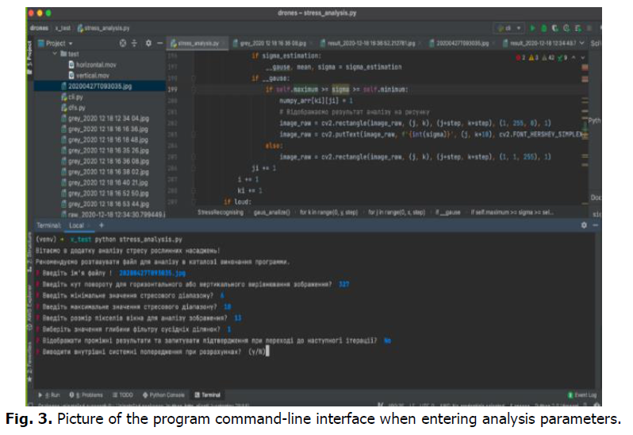
Task: Open the Python Console tool window
Action: point(166,395)
